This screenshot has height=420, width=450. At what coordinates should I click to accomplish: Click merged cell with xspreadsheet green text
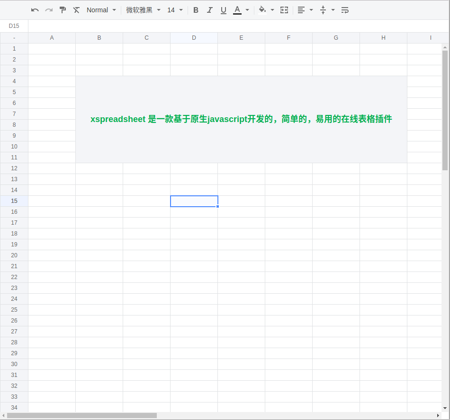(242, 120)
